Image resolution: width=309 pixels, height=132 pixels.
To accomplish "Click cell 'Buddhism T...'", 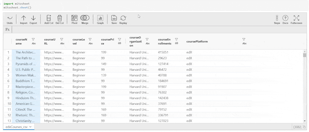I will click(26, 81).
